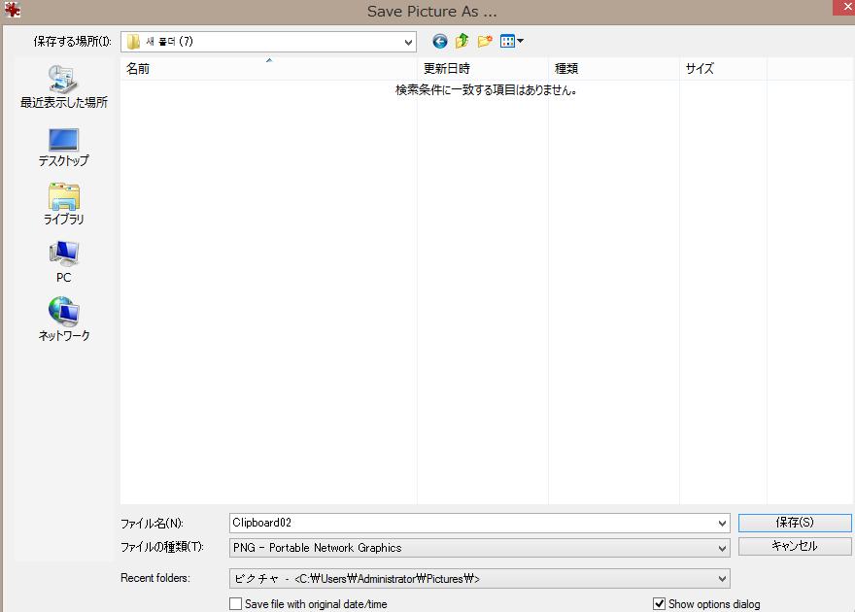Open 最近表示した場所 in sidebar

tap(64, 87)
